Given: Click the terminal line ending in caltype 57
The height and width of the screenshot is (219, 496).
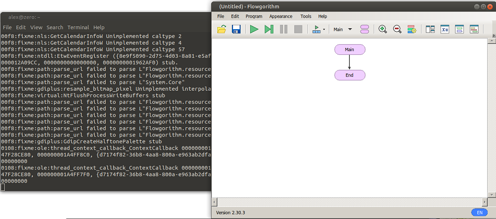Looking at the screenshot, I should coord(93,50).
